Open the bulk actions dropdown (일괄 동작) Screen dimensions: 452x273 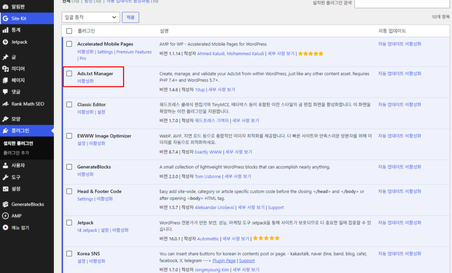(90, 17)
